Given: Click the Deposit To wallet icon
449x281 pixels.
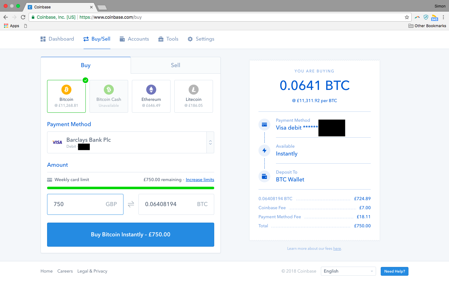Looking at the screenshot, I should coord(264,176).
